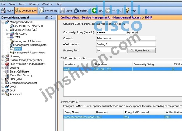This screenshot has width=182, height=131.
Task: Click the Certificate Management icon
Action: tap(7, 83)
